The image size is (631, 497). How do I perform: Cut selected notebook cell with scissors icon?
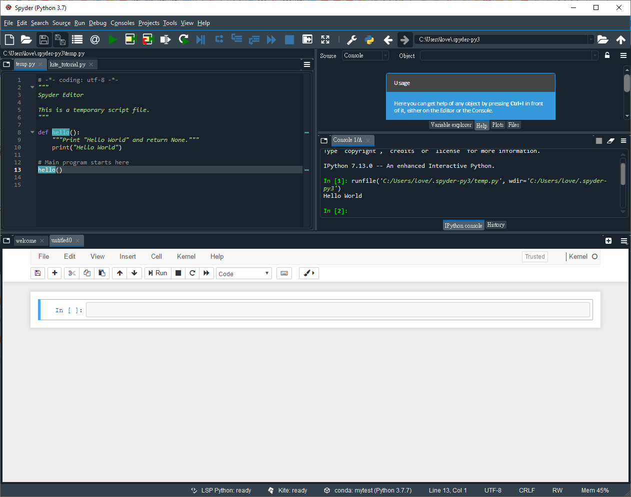tap(72, 273)
